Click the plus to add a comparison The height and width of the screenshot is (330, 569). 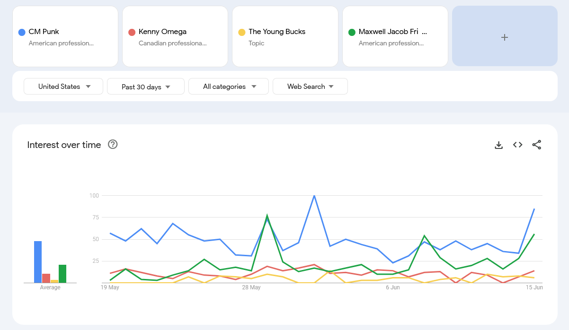coord(505,37)
